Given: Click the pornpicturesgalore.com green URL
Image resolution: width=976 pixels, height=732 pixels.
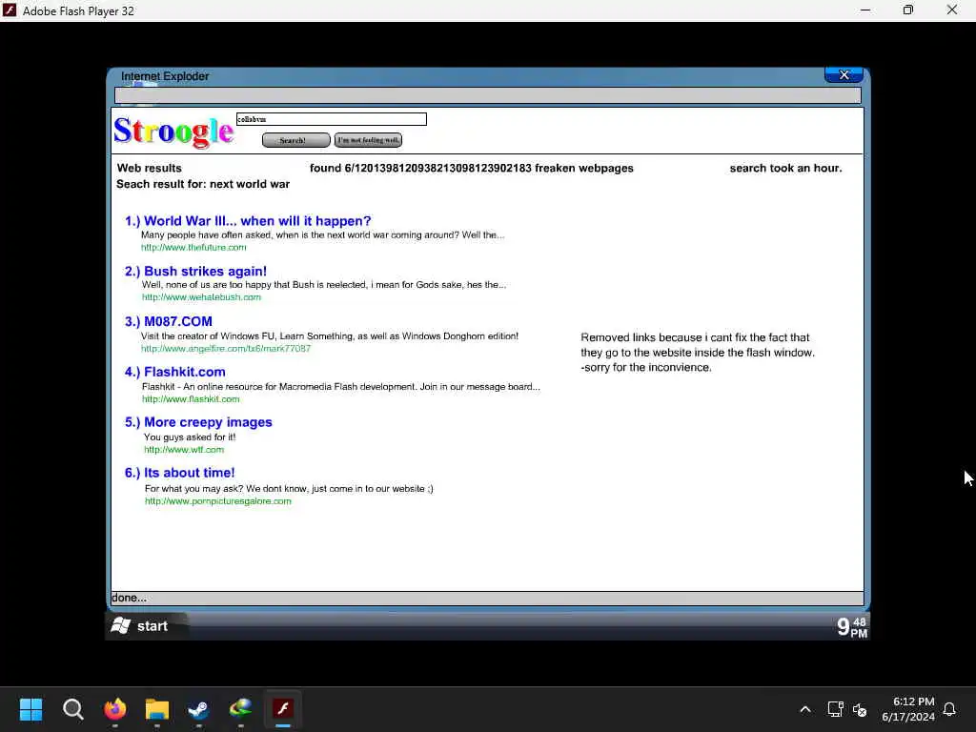Looking at the screenshot, I should click(218, 501).
